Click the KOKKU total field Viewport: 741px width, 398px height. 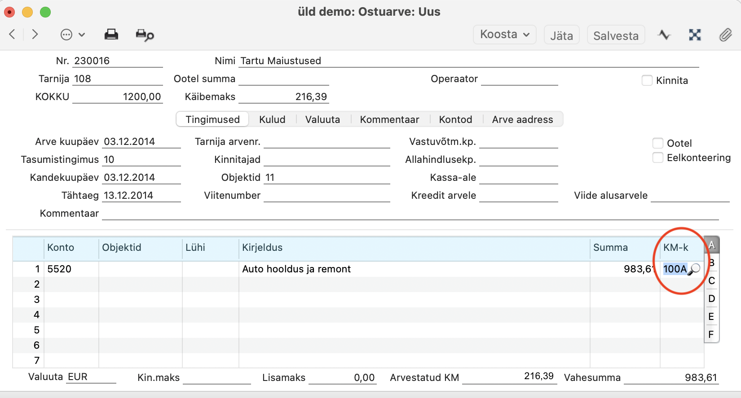pyautogui.click(x=118, y=96)
